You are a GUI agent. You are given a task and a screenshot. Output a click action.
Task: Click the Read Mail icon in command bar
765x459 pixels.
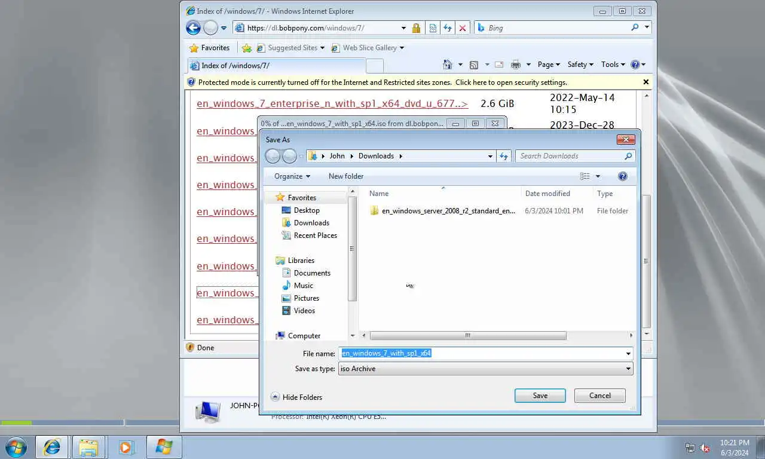[x=499, y=65]
